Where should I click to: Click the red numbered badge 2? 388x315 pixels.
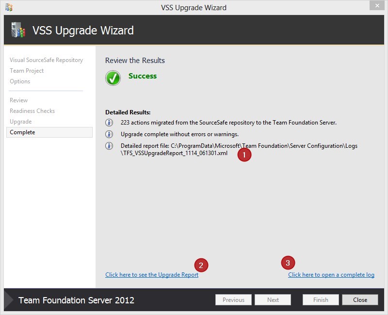tap(201, 266)
